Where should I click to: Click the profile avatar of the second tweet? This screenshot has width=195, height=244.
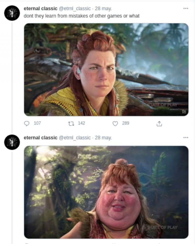pyautogui.click(x=12, y=142)
